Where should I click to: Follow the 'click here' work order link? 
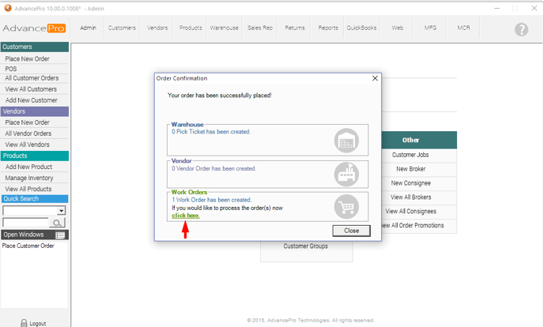coord(186,216)
